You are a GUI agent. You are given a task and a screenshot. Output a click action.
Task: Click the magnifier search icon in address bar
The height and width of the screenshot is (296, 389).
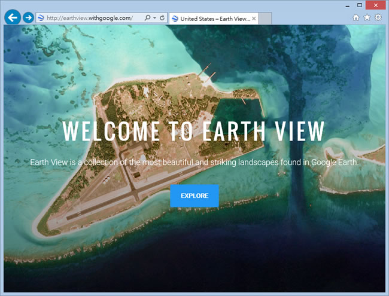147,19
